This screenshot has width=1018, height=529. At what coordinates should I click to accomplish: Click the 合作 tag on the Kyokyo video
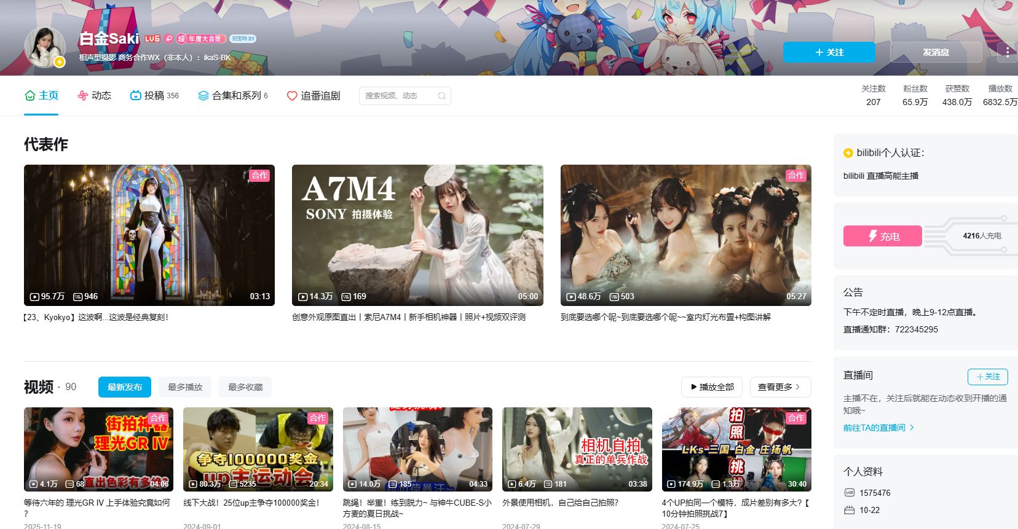[x=259, y=176]
